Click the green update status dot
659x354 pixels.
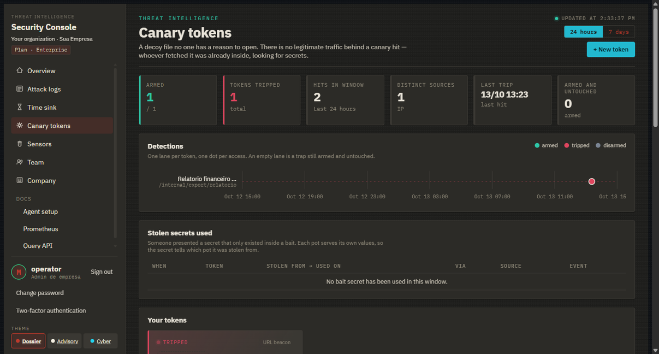[556, 19]
